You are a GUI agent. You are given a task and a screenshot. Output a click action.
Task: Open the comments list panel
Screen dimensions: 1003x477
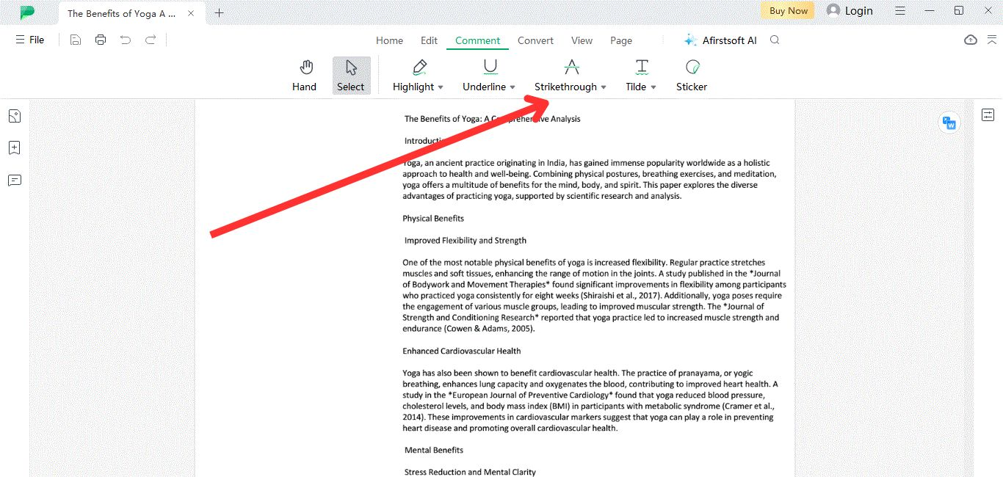pos(14,180)
